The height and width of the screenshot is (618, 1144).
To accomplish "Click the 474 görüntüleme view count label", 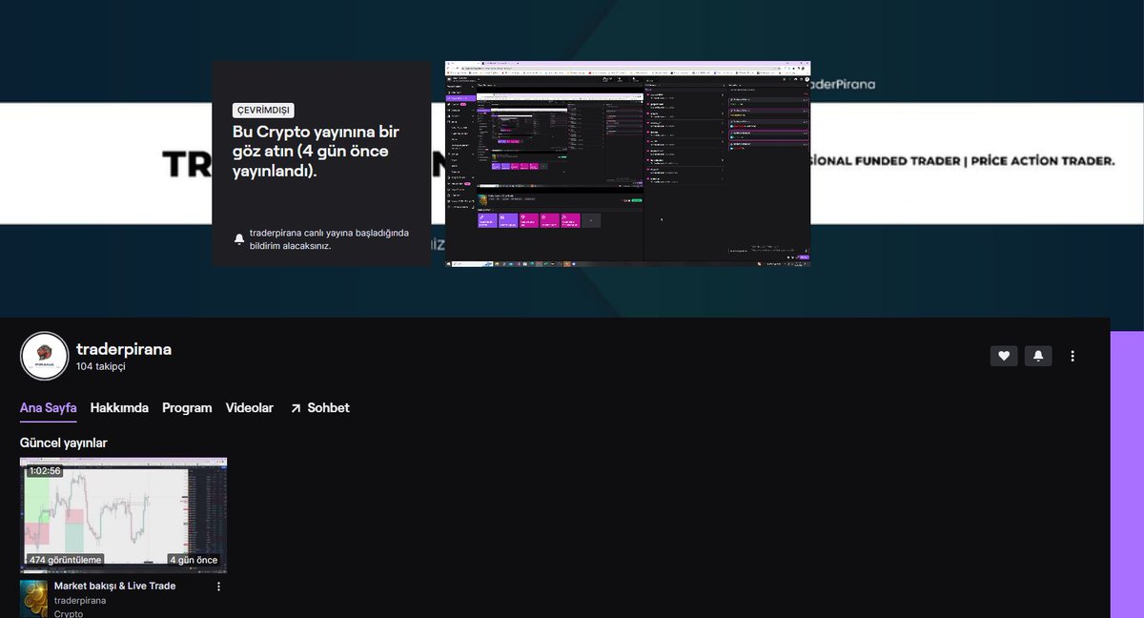I will point(65,560).
